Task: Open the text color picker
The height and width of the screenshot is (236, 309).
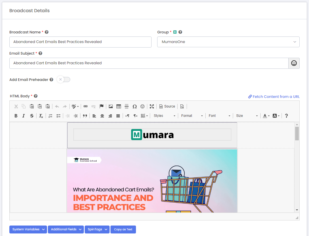Action: pyautogui.click(x=266, y=116)
